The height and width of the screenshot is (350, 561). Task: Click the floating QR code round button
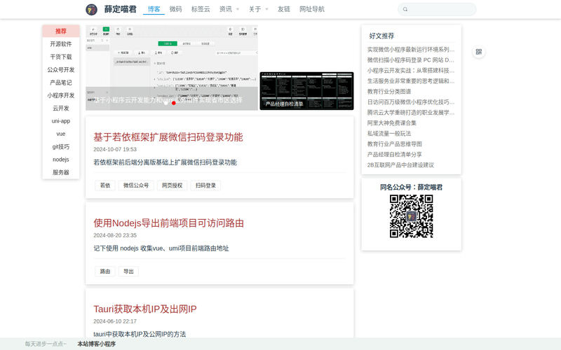479,52
